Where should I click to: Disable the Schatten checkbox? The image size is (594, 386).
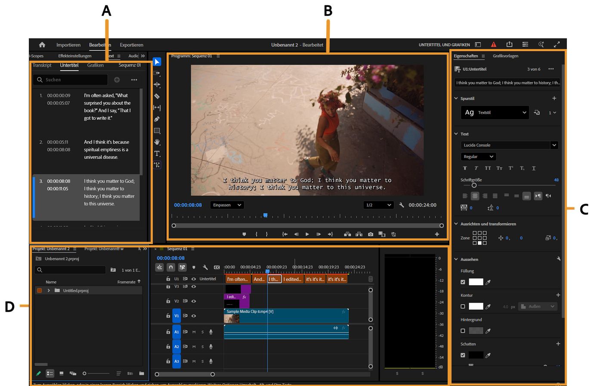(x=463, y=355)
